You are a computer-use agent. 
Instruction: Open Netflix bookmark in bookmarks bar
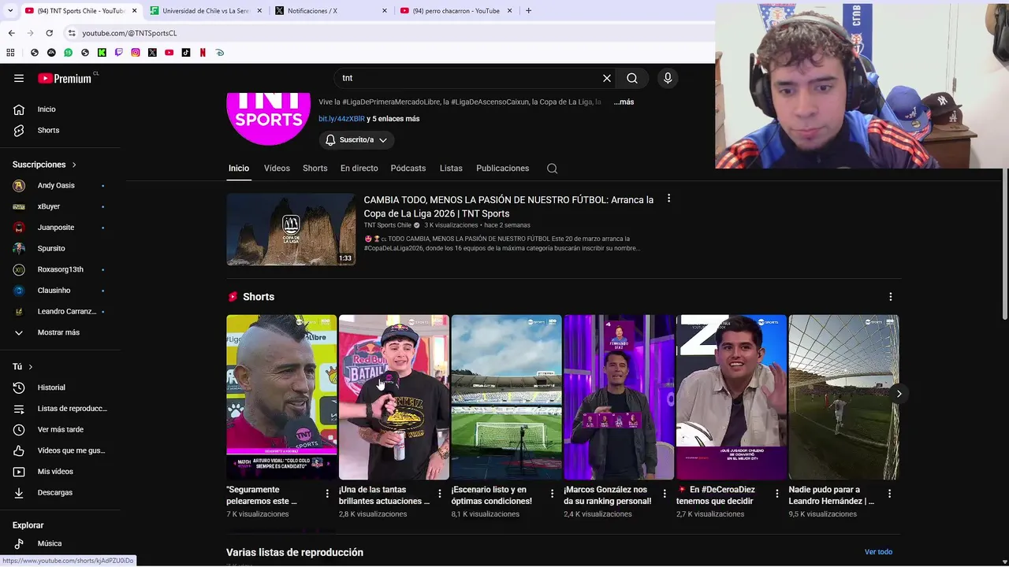203,53
